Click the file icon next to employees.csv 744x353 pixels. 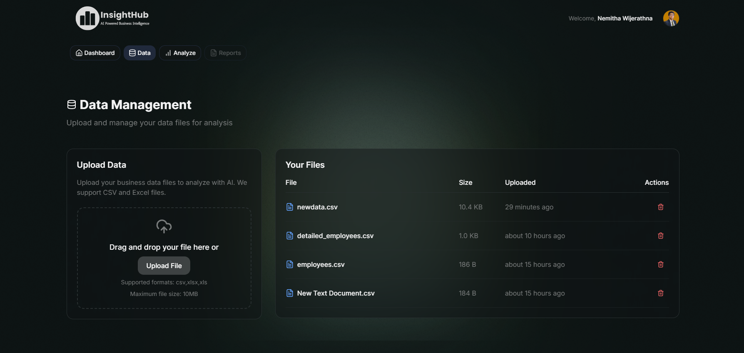[x=290, y=264]
